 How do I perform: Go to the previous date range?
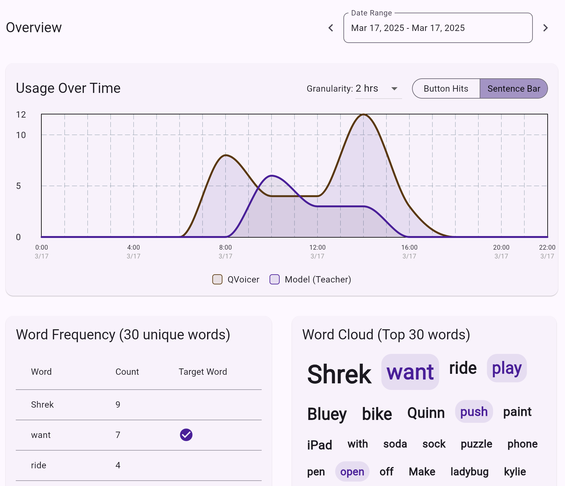(331, 28)
